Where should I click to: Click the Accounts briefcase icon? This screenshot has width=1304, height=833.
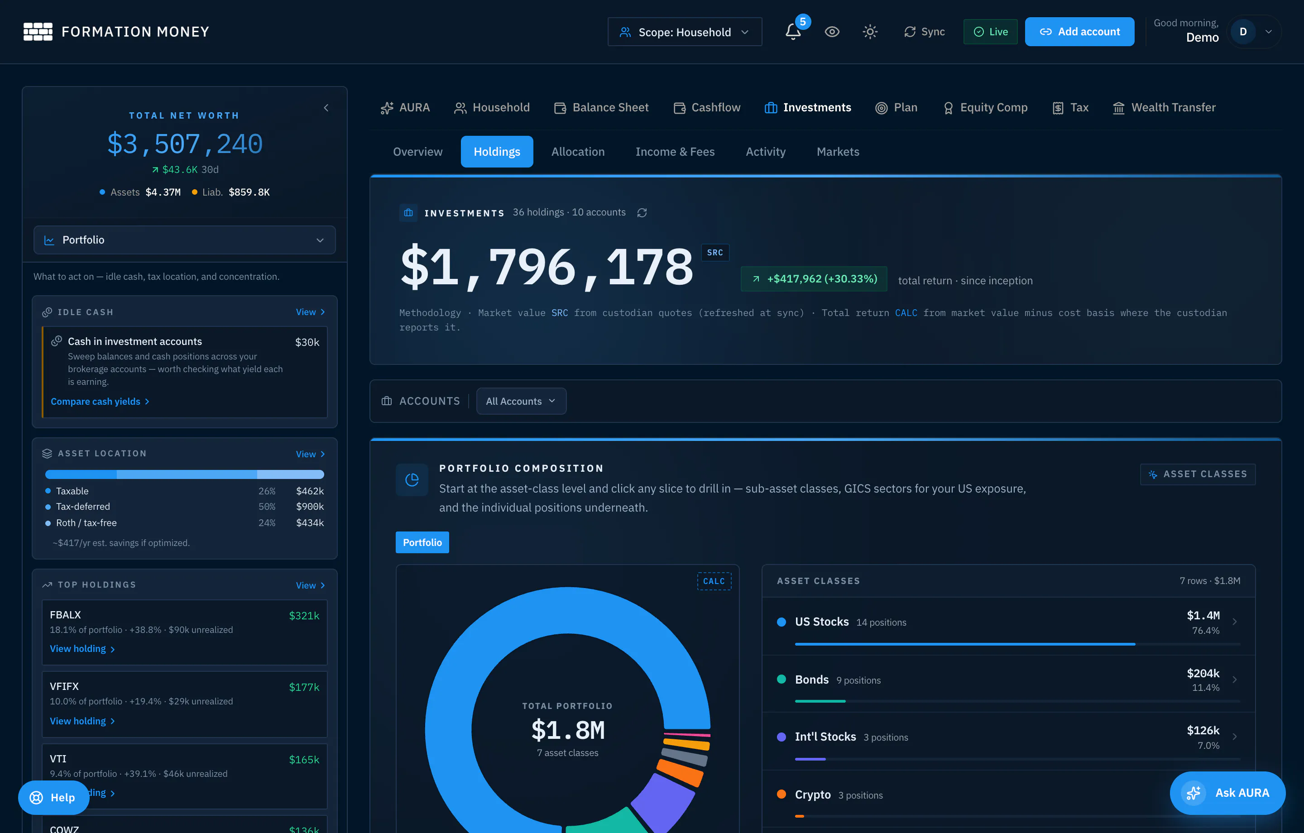click(387, 402)
